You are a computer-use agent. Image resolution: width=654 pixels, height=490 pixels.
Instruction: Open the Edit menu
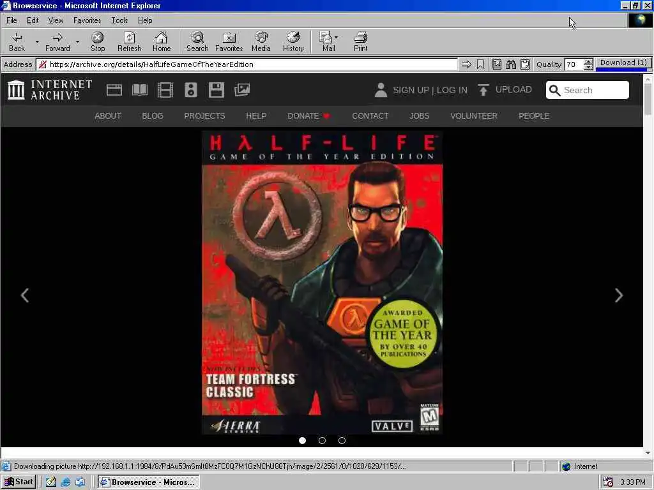pos(33,20)
